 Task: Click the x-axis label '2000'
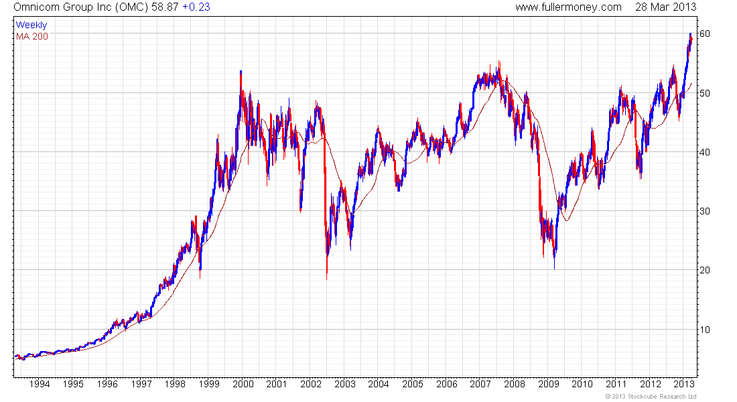[x=243, y=384]
